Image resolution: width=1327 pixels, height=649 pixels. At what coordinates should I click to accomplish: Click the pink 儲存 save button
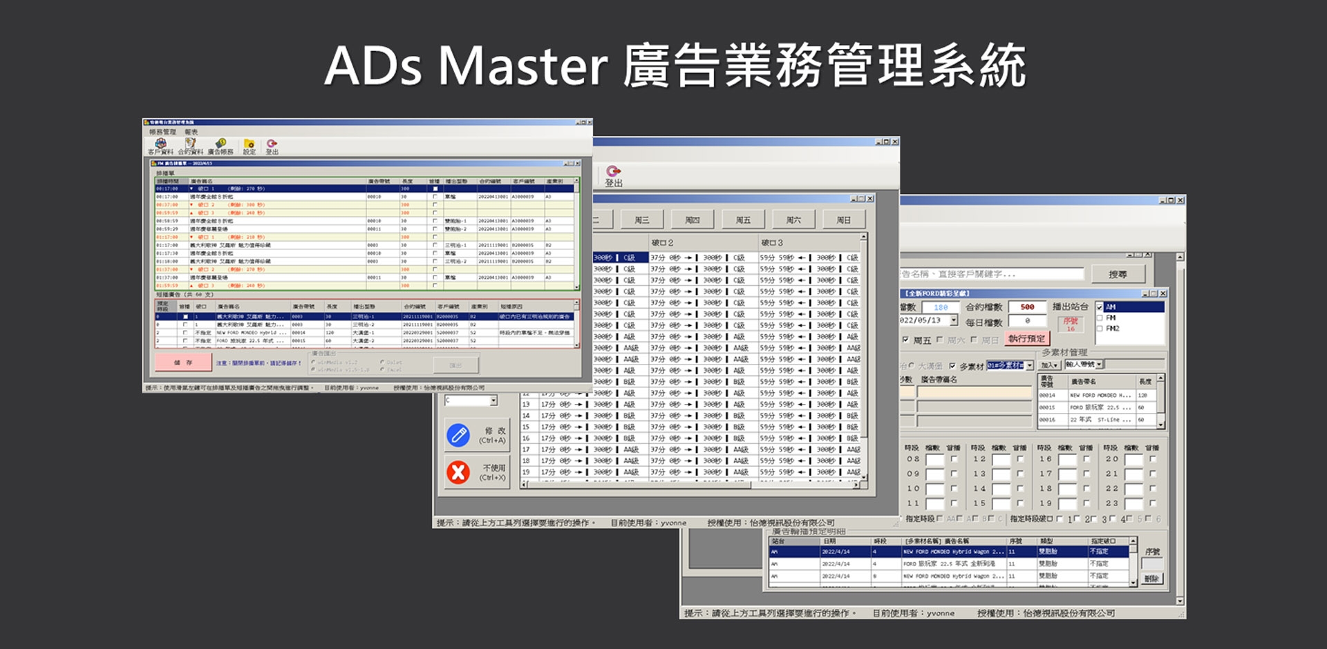tap(182, 363)
